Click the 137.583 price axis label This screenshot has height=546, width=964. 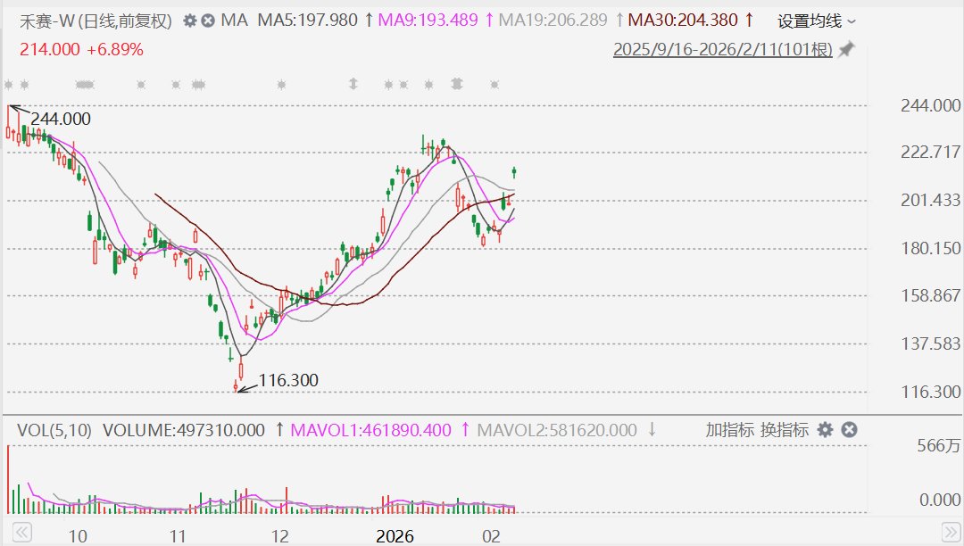pyautogui.click(x=930, y=343)
